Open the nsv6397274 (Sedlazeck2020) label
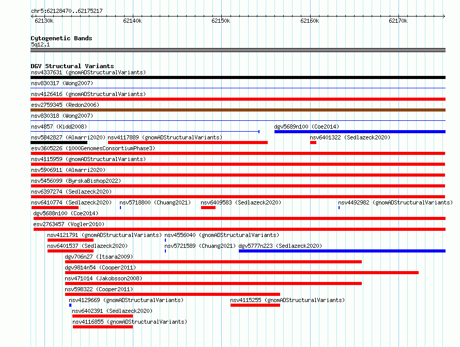Viewport: 460px width, 347px height. pos(71,192)
